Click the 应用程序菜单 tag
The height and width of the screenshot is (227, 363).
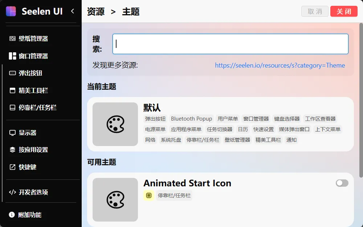click(x=186, y=129)
